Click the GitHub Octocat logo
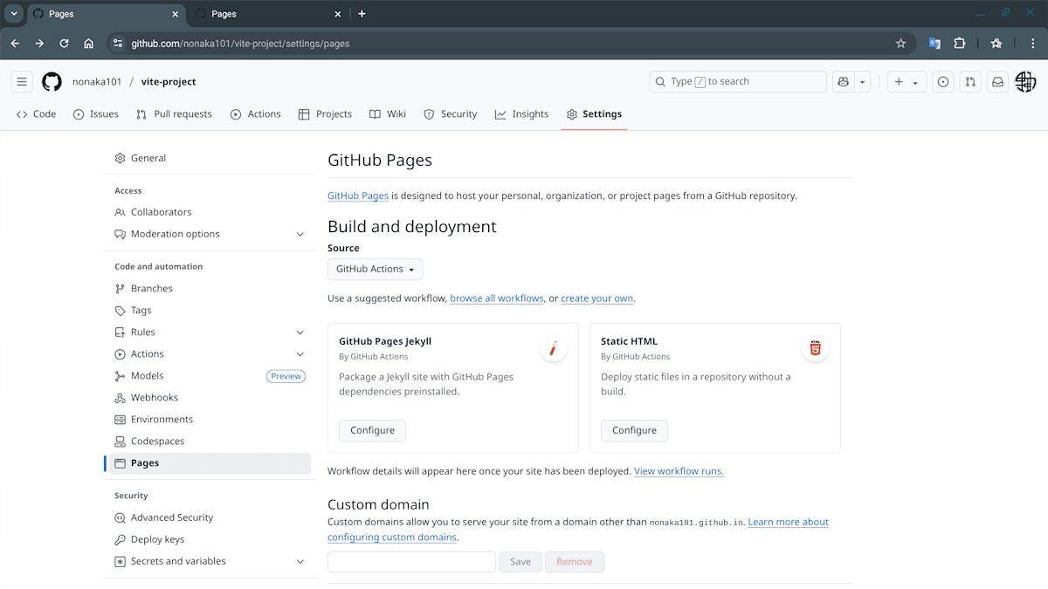 coord(52,82)
